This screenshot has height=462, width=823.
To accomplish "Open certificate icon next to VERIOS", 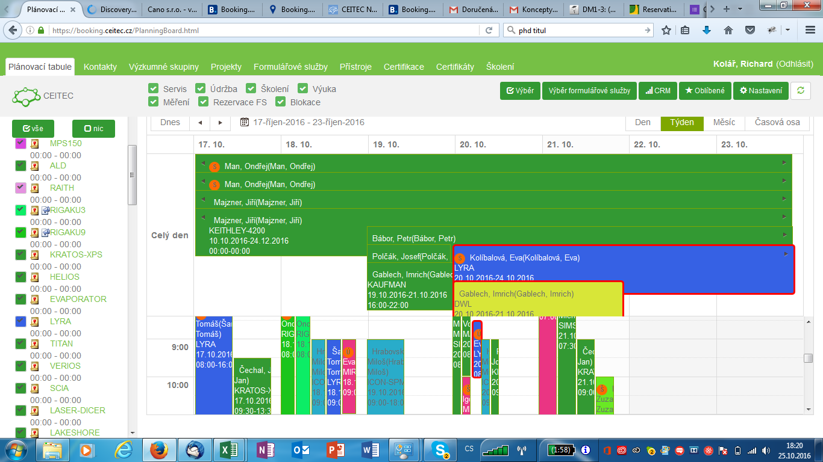I will click(x=34, y=366).
